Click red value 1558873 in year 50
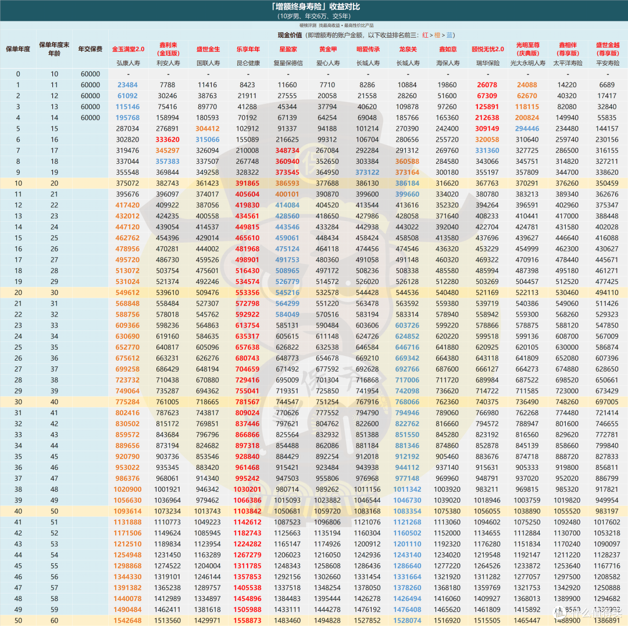 [x=247, y=621]
